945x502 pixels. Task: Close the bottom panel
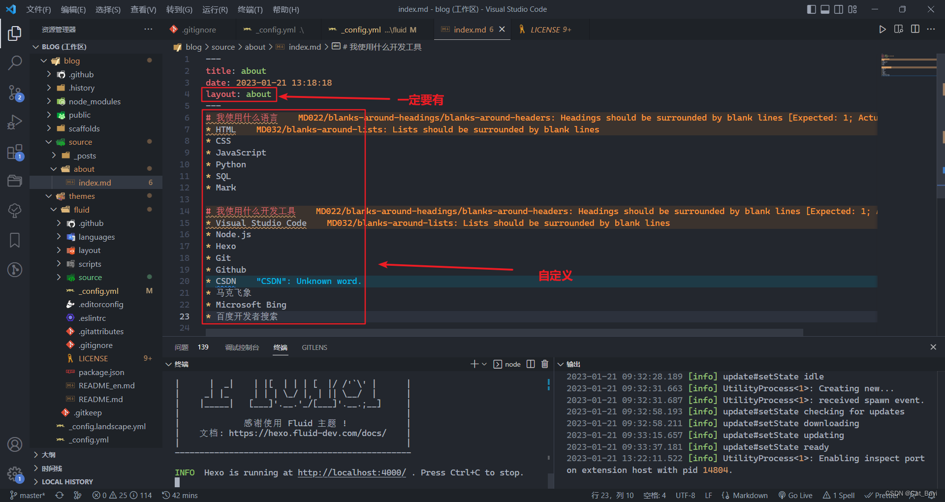pyautogui.click(x=933, y=347)
